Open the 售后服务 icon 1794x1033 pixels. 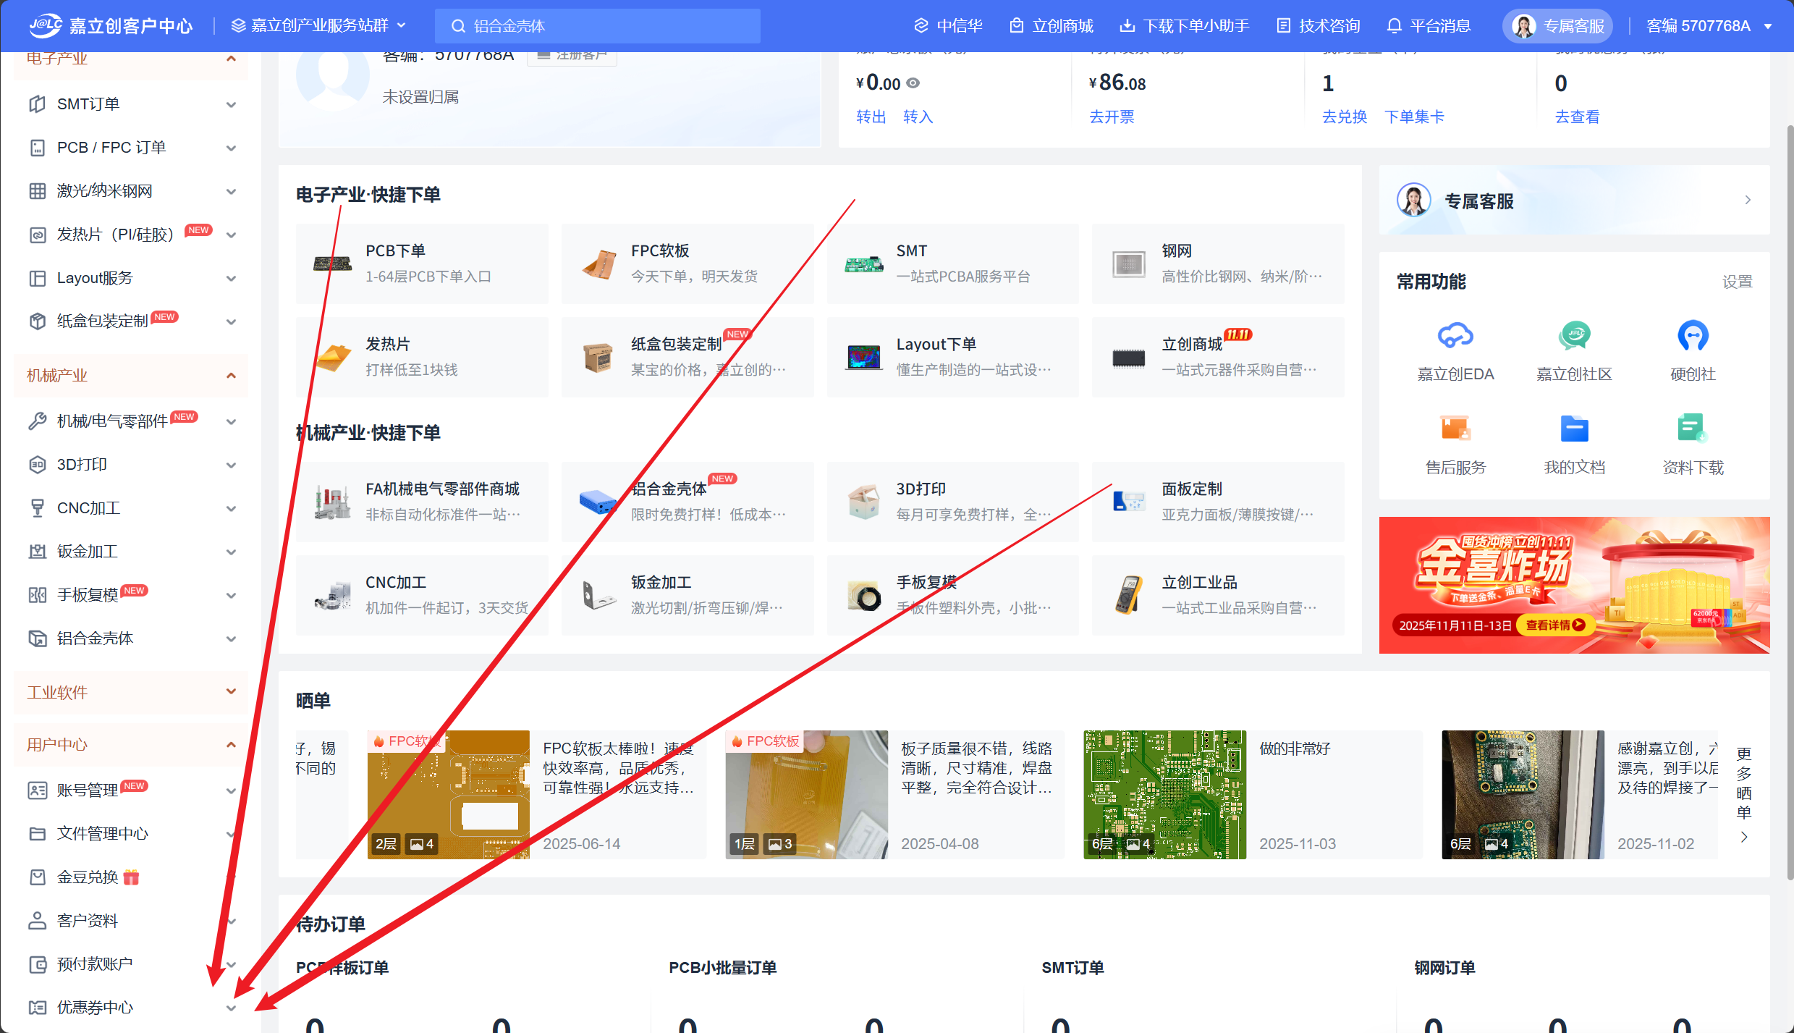click(x=1455, y=429)
